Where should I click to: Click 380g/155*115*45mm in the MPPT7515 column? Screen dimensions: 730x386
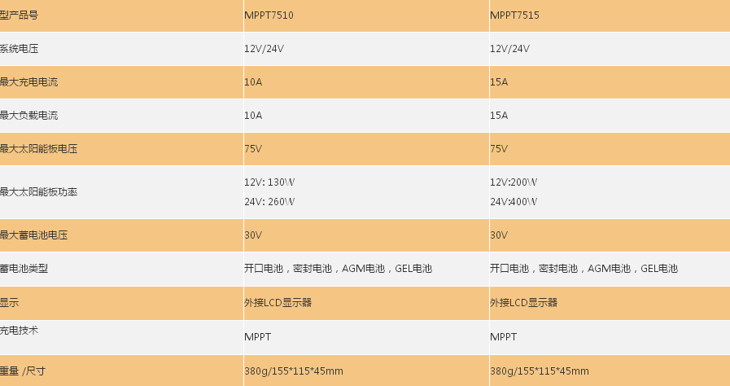pos(539,371)
